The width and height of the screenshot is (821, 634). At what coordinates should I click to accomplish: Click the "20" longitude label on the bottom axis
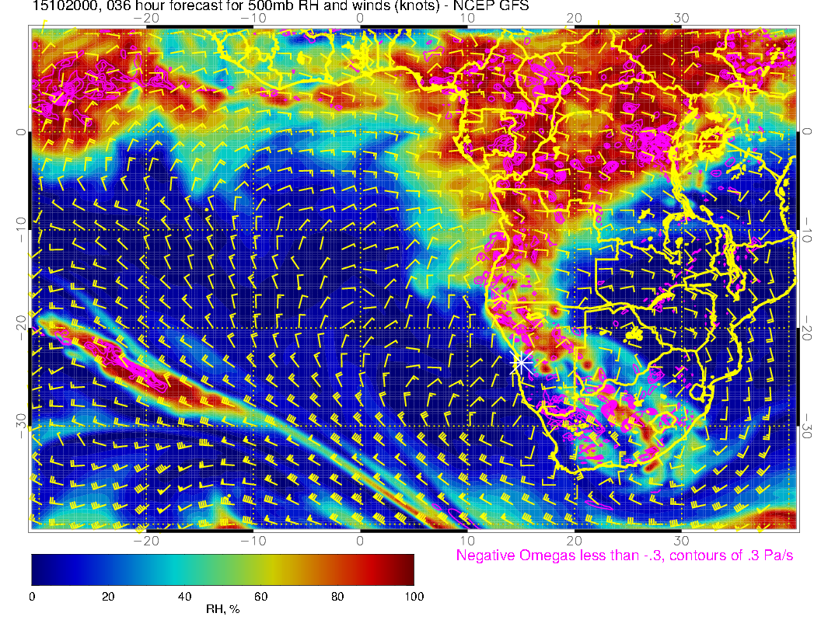pyautogui.click(x=575, y=539)
